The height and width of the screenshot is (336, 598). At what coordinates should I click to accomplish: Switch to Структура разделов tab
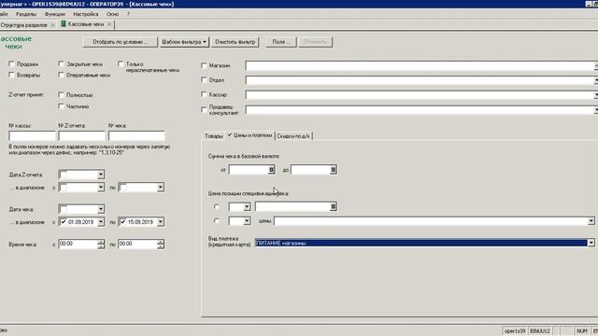click(23, 25)
